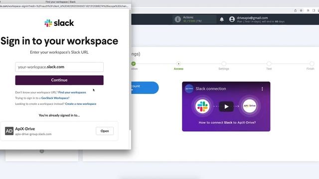The image size is (319, 179).
Task: Click driveapix@gmail.com account name
Action: point(252,18)
